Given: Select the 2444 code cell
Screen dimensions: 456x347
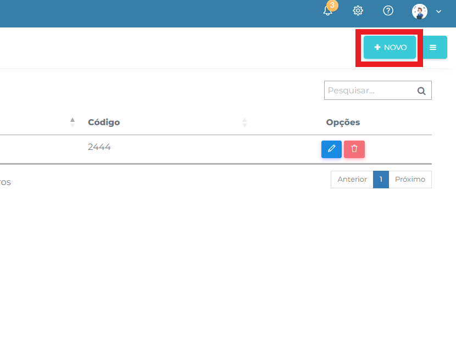Looking at the screenshot, I should pyautogui.click(x=99, y=147).
